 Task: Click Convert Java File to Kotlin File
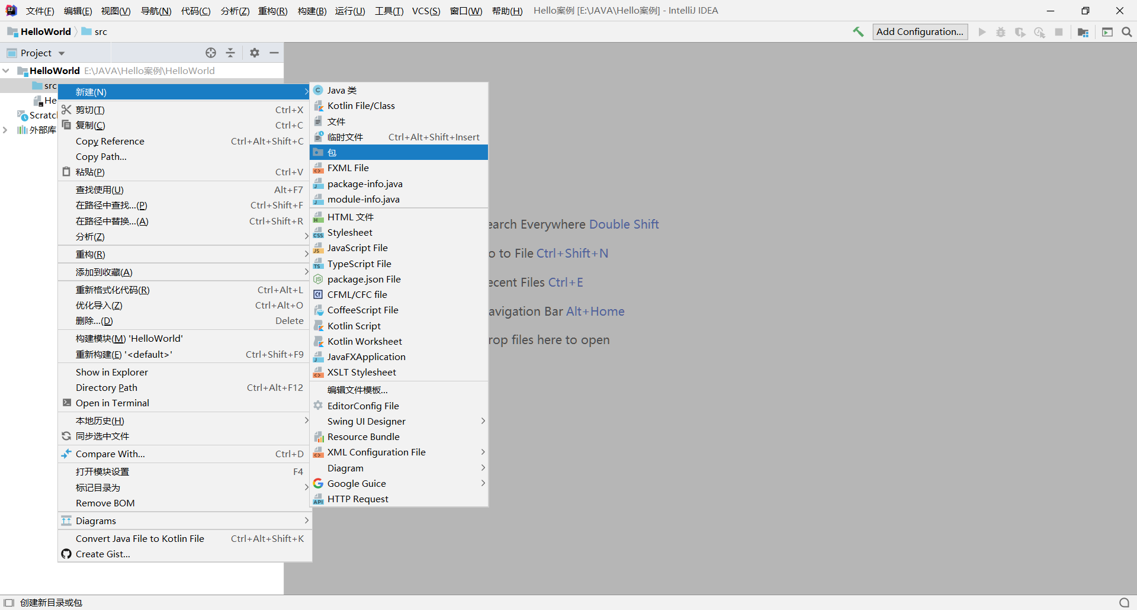pyautogui.click(x=185, y=538)
